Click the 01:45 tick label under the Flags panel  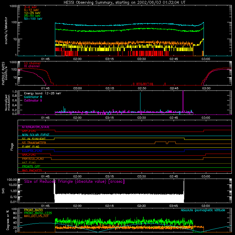coord(45,177)
